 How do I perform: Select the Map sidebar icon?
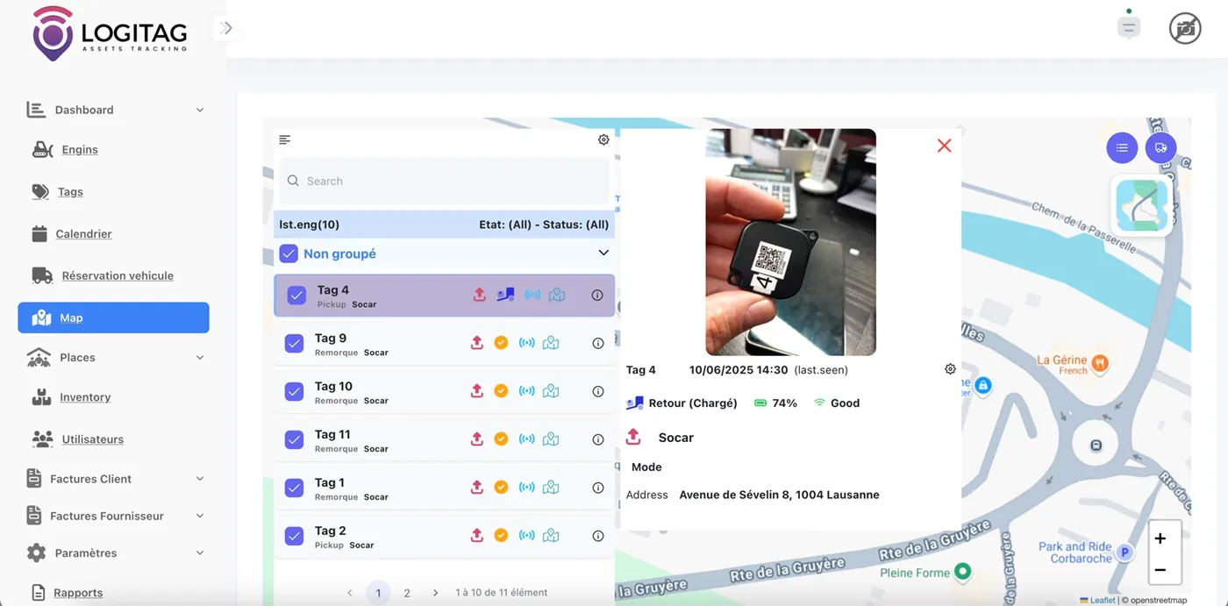39,317
